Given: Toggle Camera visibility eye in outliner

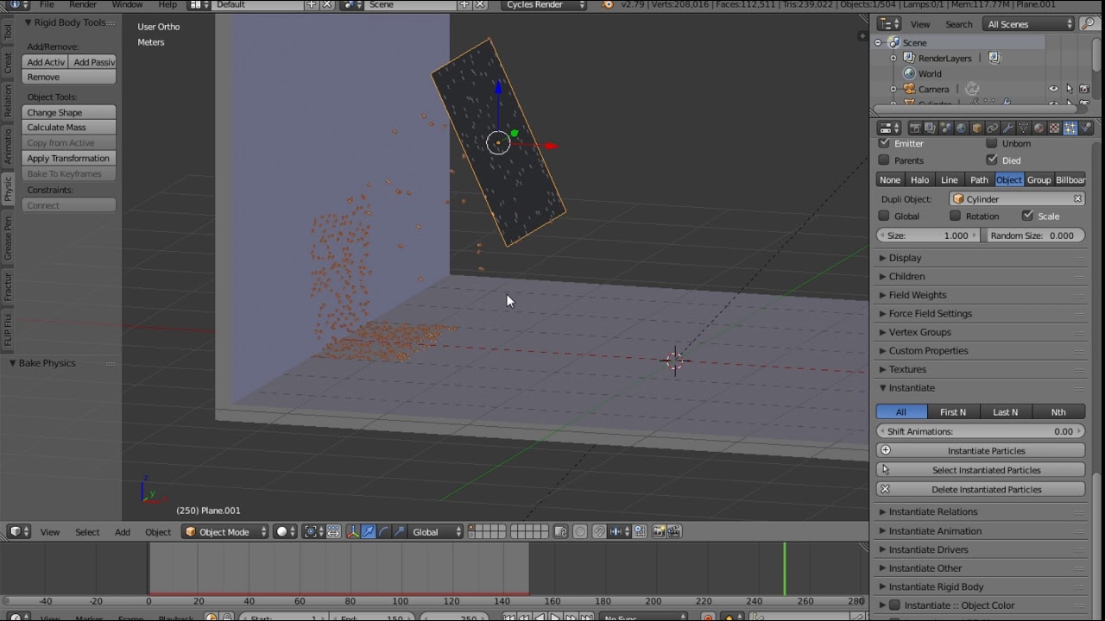Looking at the screenshot, I should (1053, 89).
